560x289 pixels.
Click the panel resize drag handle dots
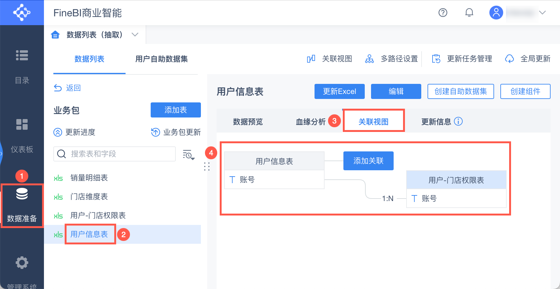pos(207,166)
